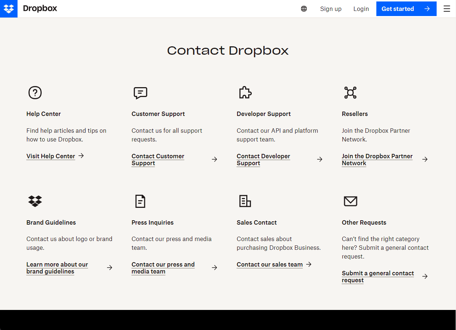The width and height of the screenshot is (456, 330).
Task: Click the Sign up link
Action: click(331, 9)
